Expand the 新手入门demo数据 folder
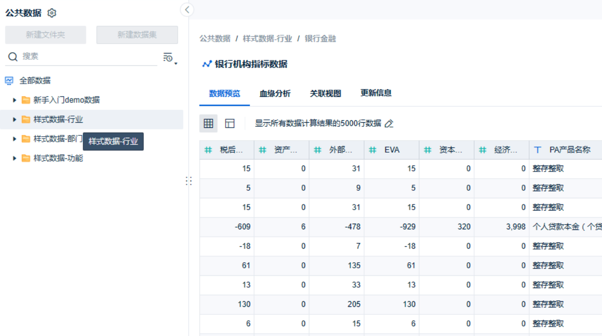602x336 pixels. click(15, 100)
